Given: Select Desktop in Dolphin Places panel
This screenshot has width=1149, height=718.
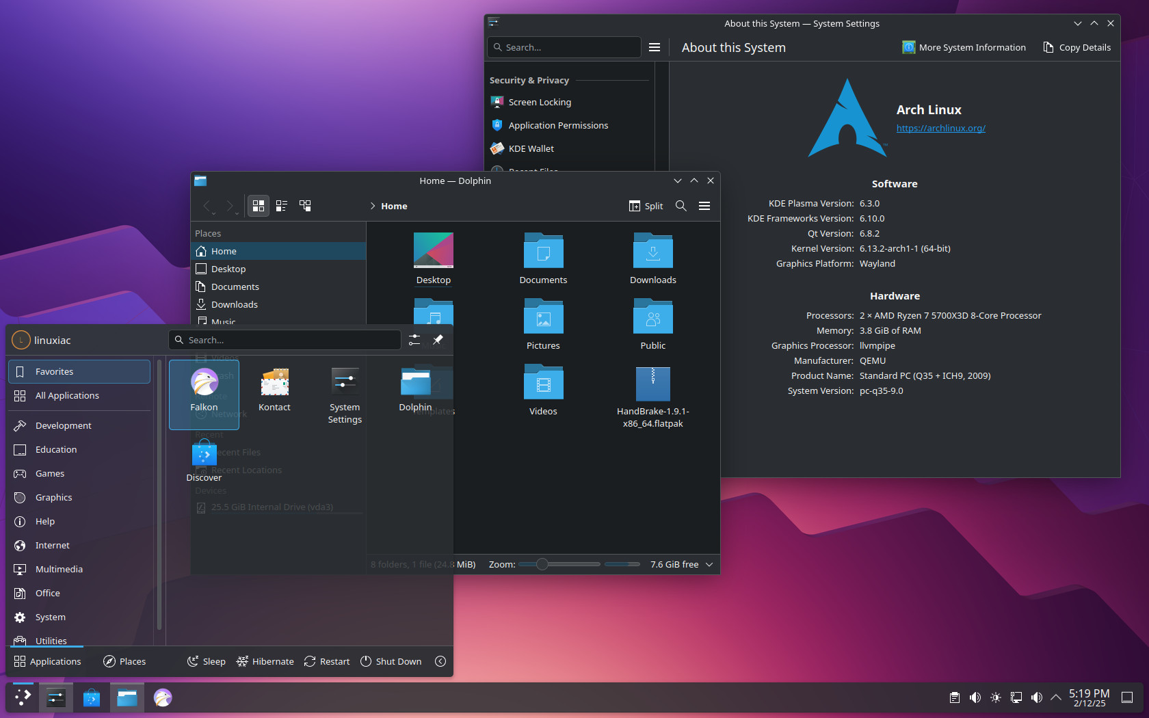Looking at the screenshot, I should [x=278, y=269].
